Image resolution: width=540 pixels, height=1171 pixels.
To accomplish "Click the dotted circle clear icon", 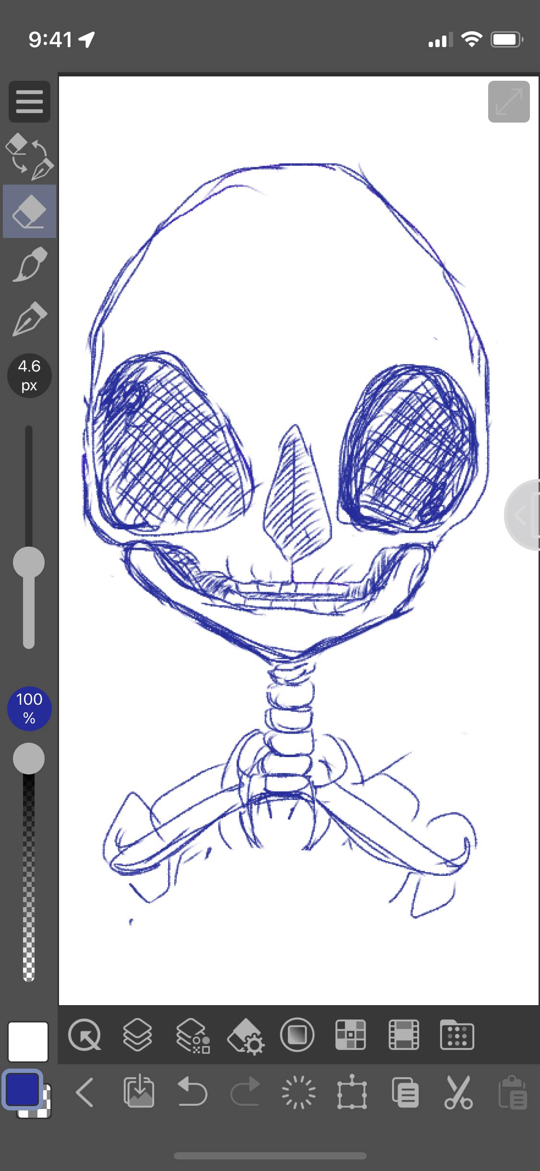I will 299,1092.
